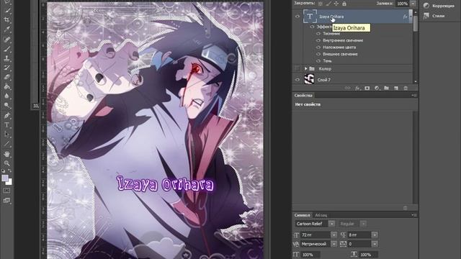The height and width of the screenshot is (259, 461).
Task: Click the background color swatch
Action: (x=9, y=182)
